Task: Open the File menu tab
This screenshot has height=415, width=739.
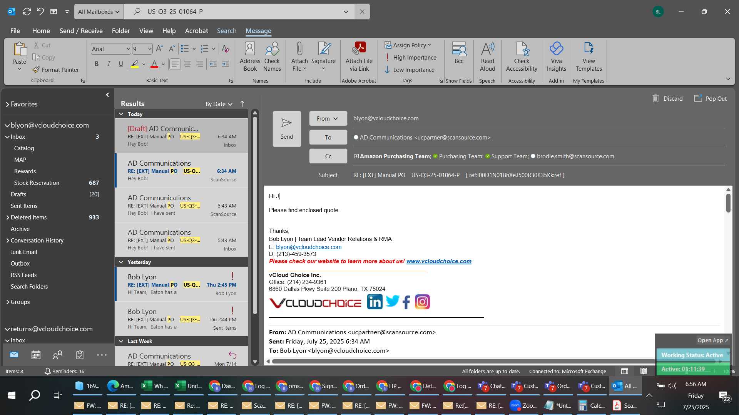Action: [15, 31]
